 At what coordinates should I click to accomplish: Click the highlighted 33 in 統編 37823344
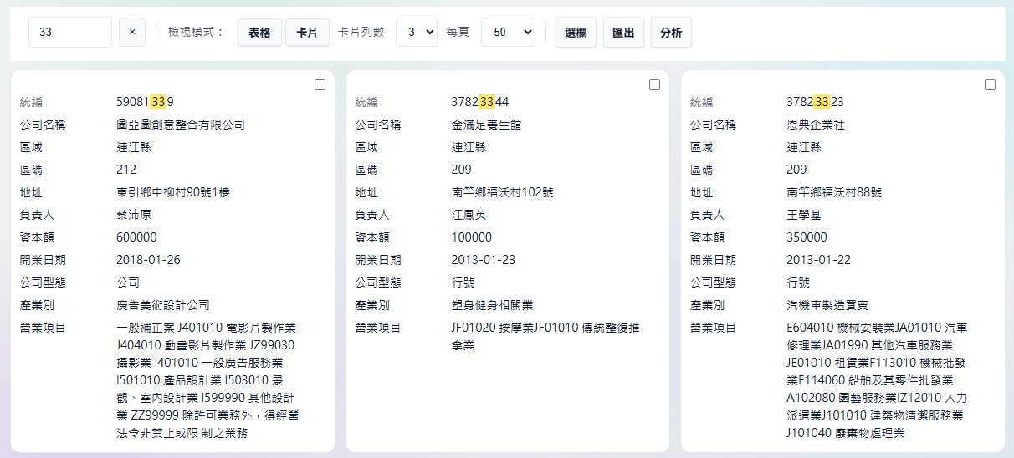(x=487, y=102)
